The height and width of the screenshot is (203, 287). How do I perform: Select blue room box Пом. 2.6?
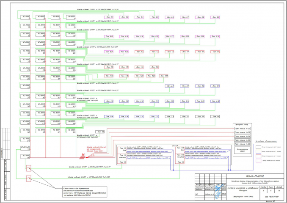(200, 86)
